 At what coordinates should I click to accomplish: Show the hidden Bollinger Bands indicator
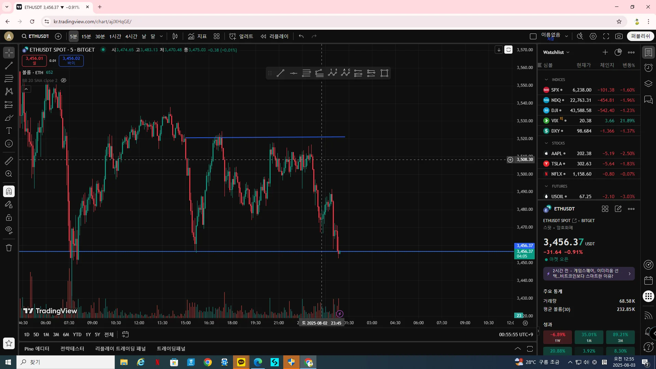(x=64, y=81)
